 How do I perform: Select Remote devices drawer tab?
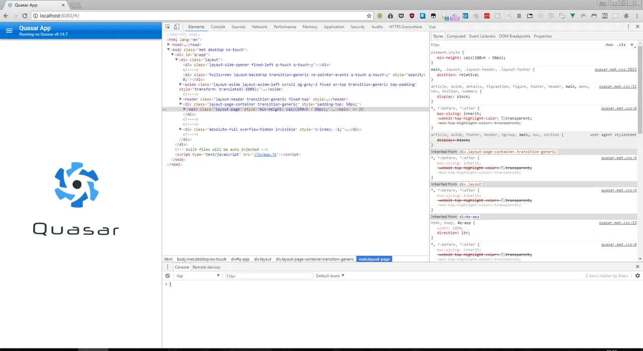[x=206, y=267]
